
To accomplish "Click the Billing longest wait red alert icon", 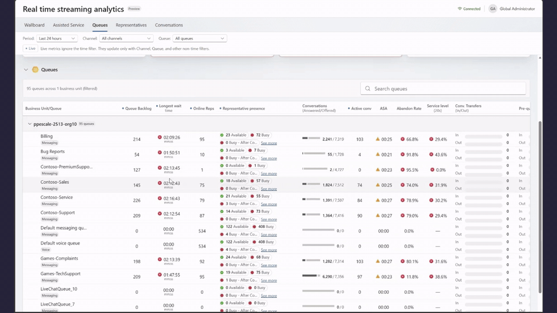I will pos(160,137).
